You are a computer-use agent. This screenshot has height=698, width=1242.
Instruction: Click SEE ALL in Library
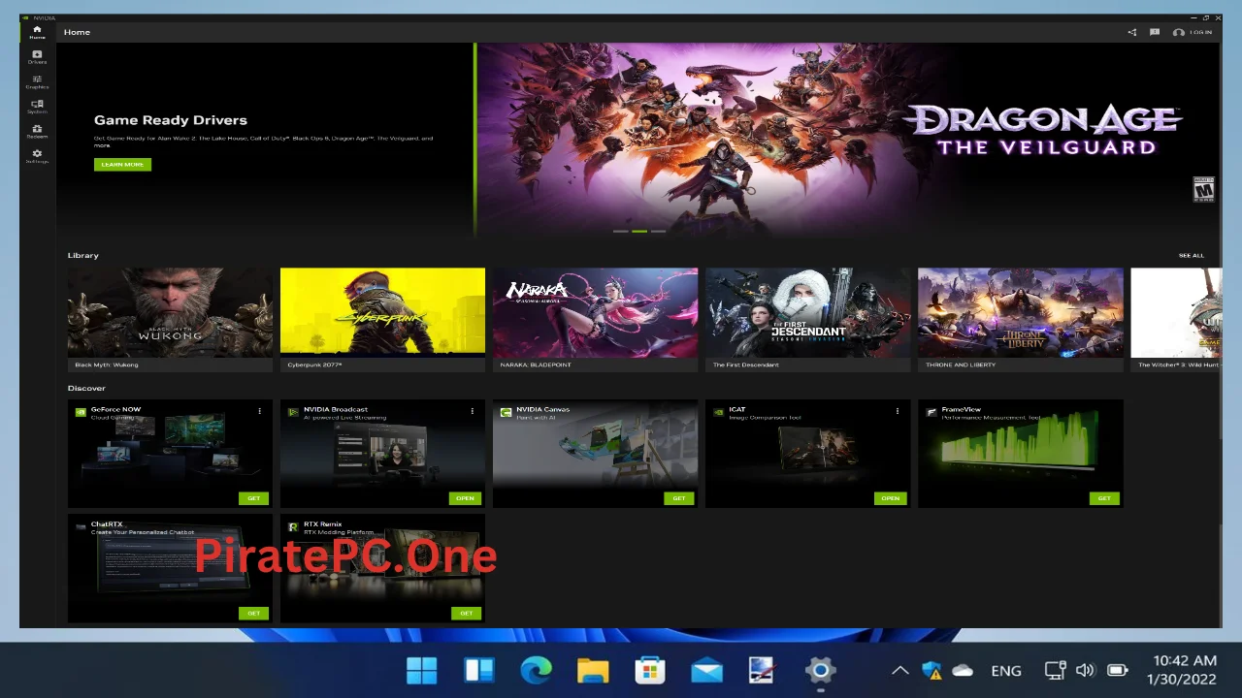coord(1191,256)
